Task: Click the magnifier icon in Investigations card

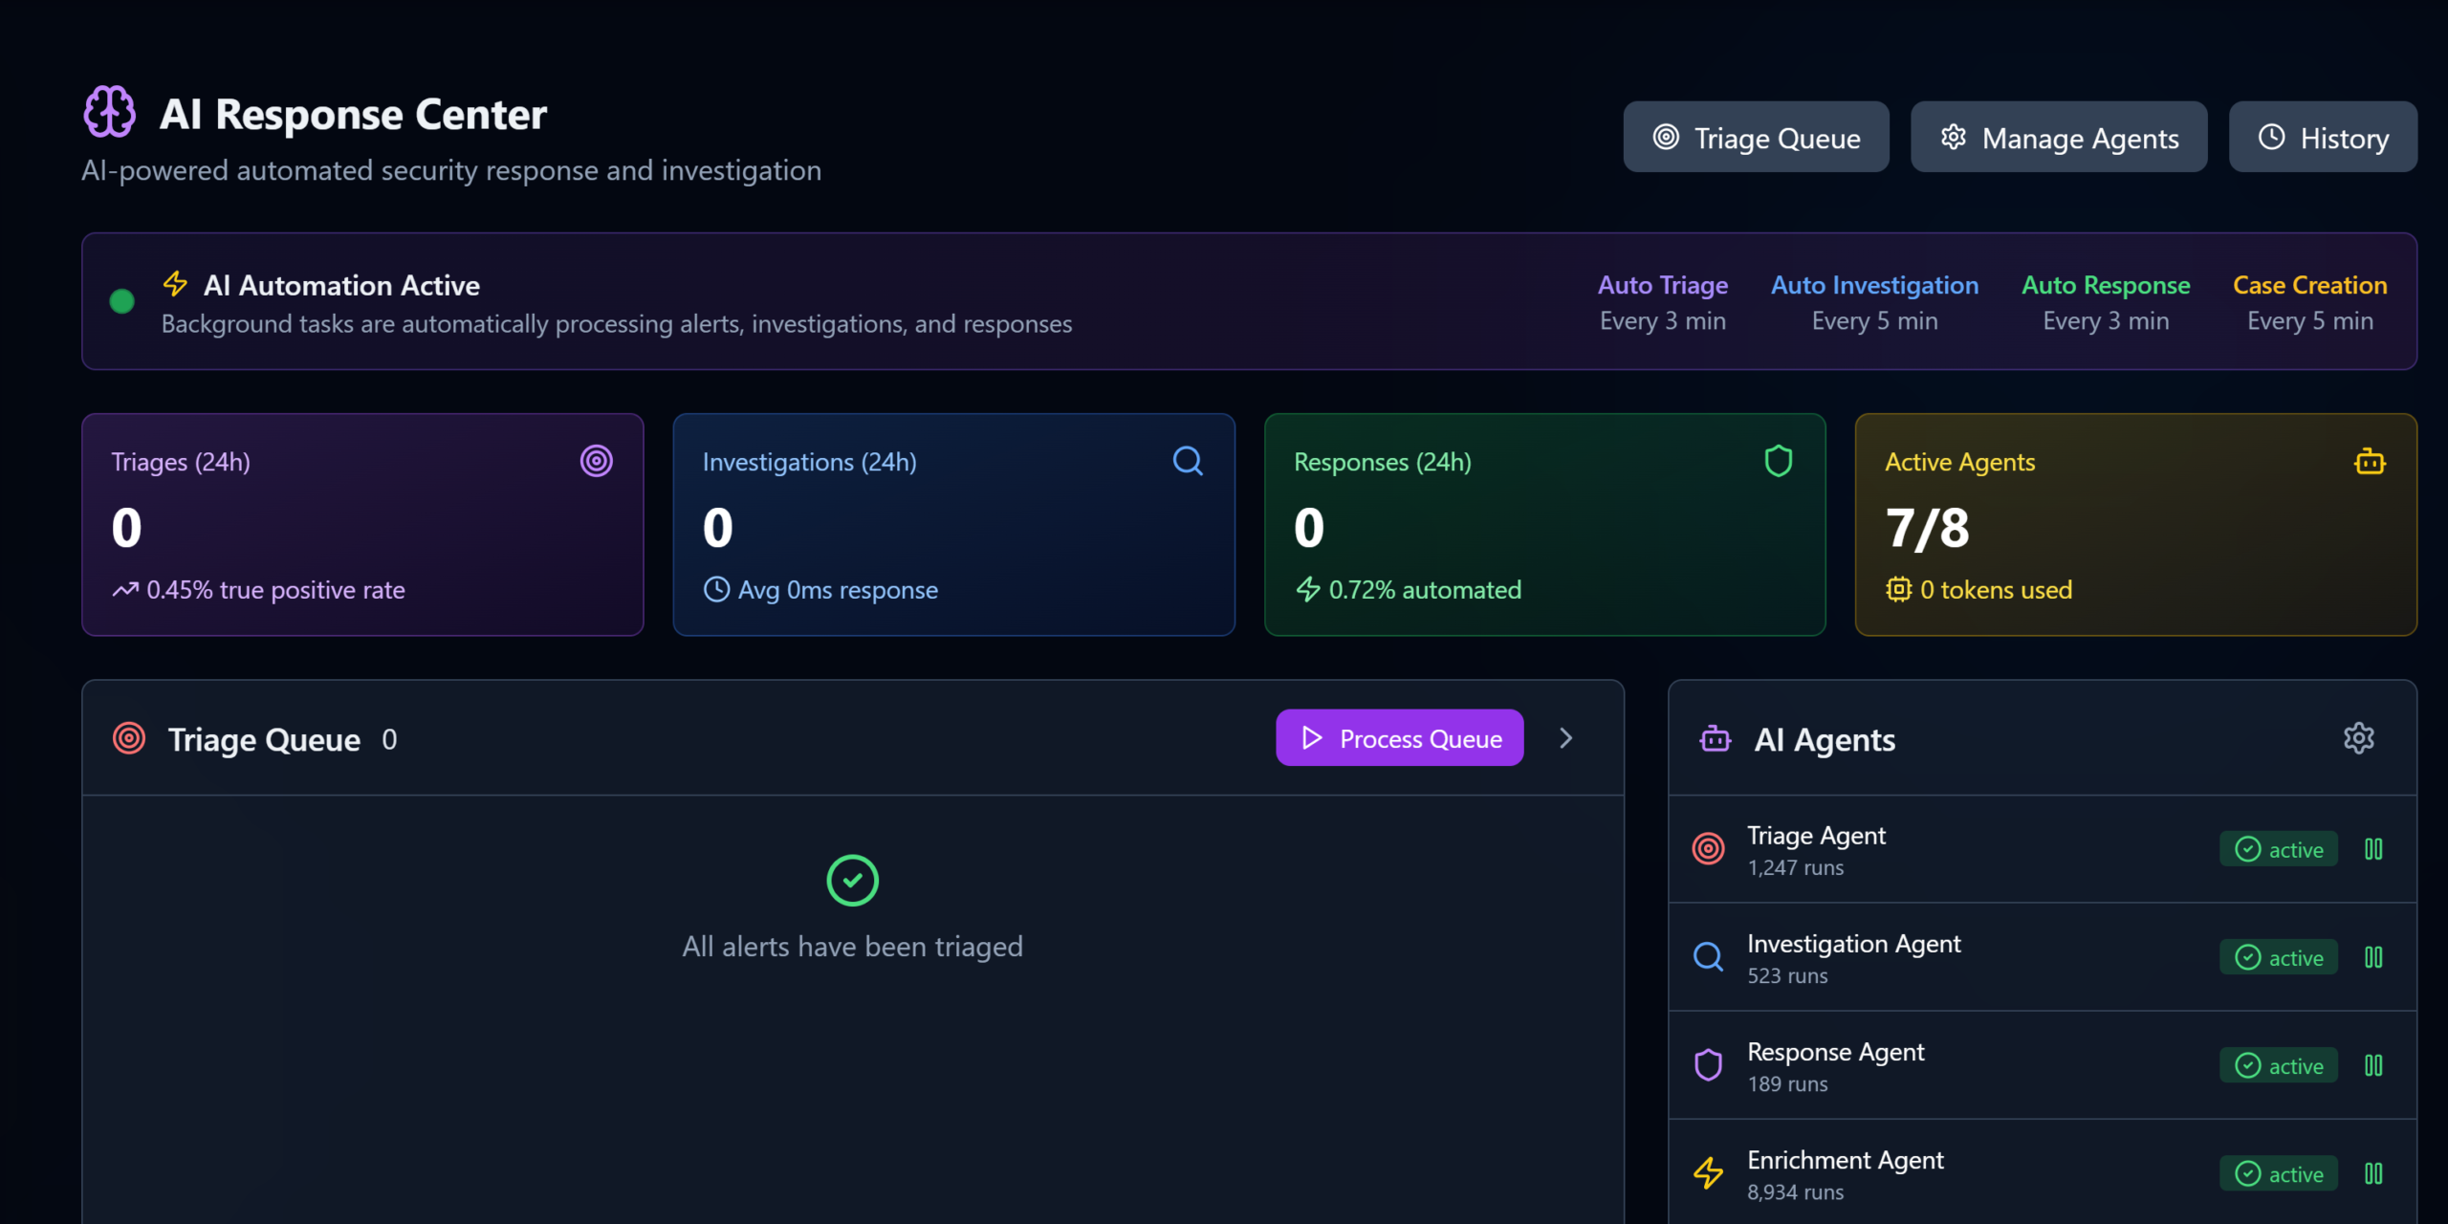Action: [1187, 461]
